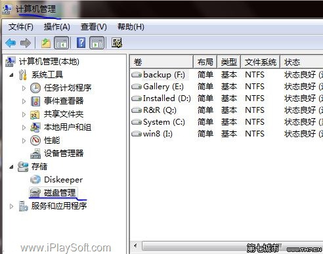Toggle the Show/Hide Action Pane toolbar button

coord(97,43)
